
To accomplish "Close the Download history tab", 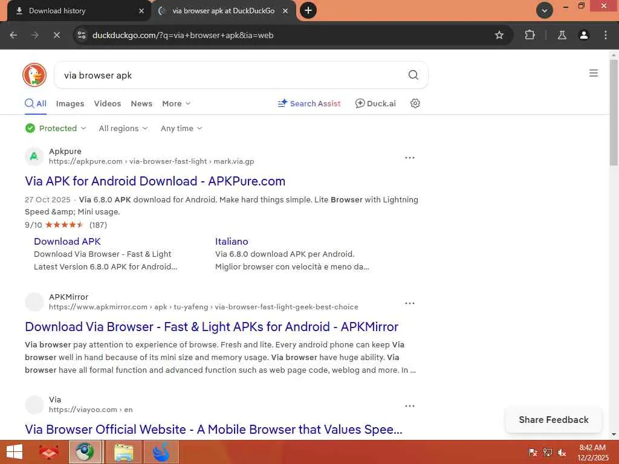I will pos(141,11).
